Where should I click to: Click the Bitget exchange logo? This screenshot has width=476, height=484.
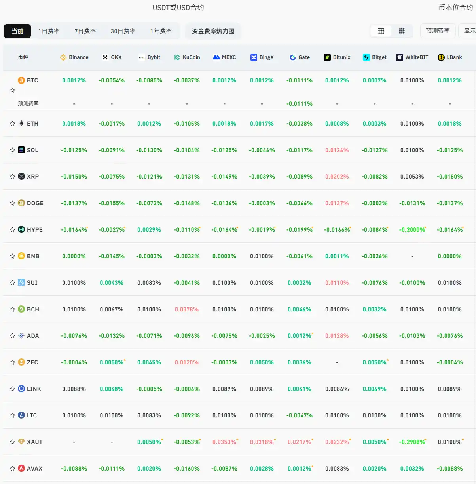366,57
